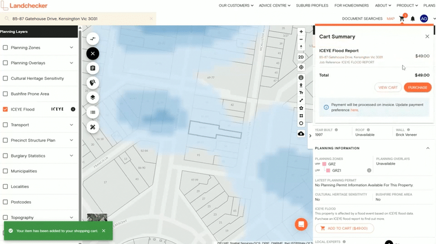436x244 pixels.
Task: Open the Product menu
Action: pyautogui.click(x=407, y=5)
